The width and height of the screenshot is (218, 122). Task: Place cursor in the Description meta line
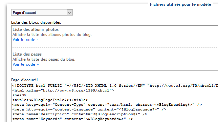[x=80, y=114]
